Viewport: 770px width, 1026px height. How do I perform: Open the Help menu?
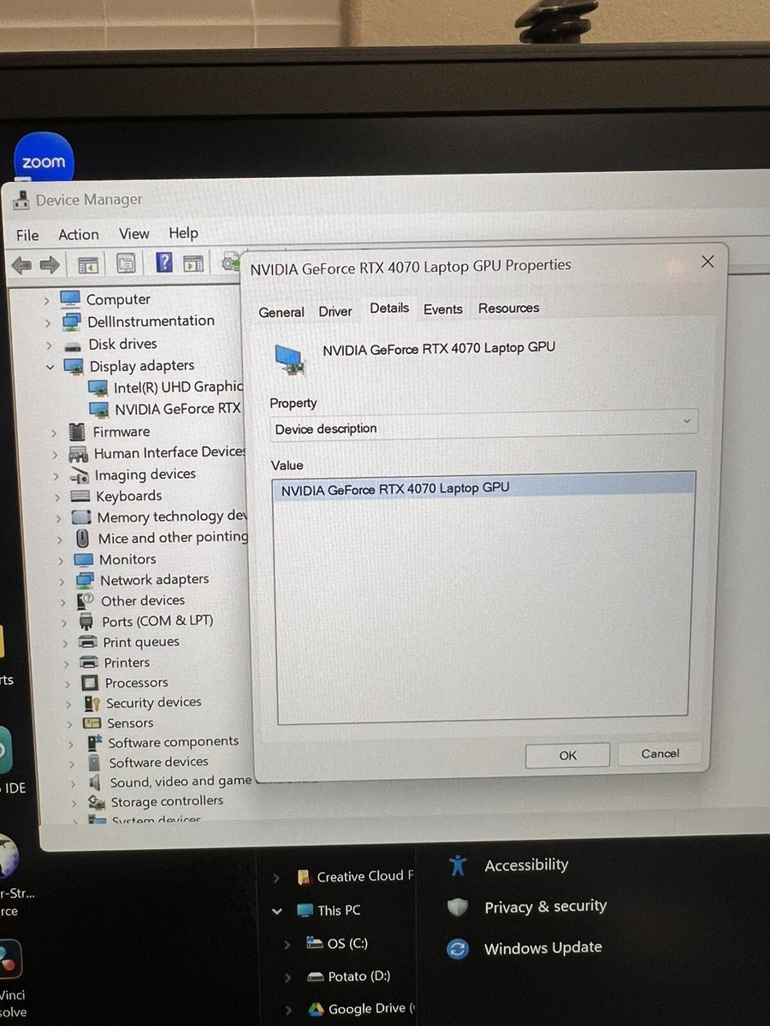point(183,233)
